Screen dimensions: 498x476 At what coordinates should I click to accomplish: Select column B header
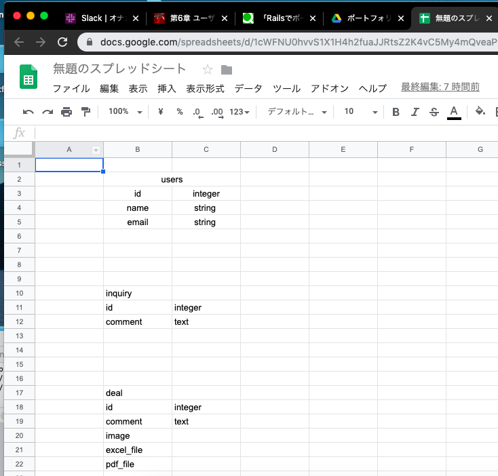pyautogui.click(x=138, y=149)
